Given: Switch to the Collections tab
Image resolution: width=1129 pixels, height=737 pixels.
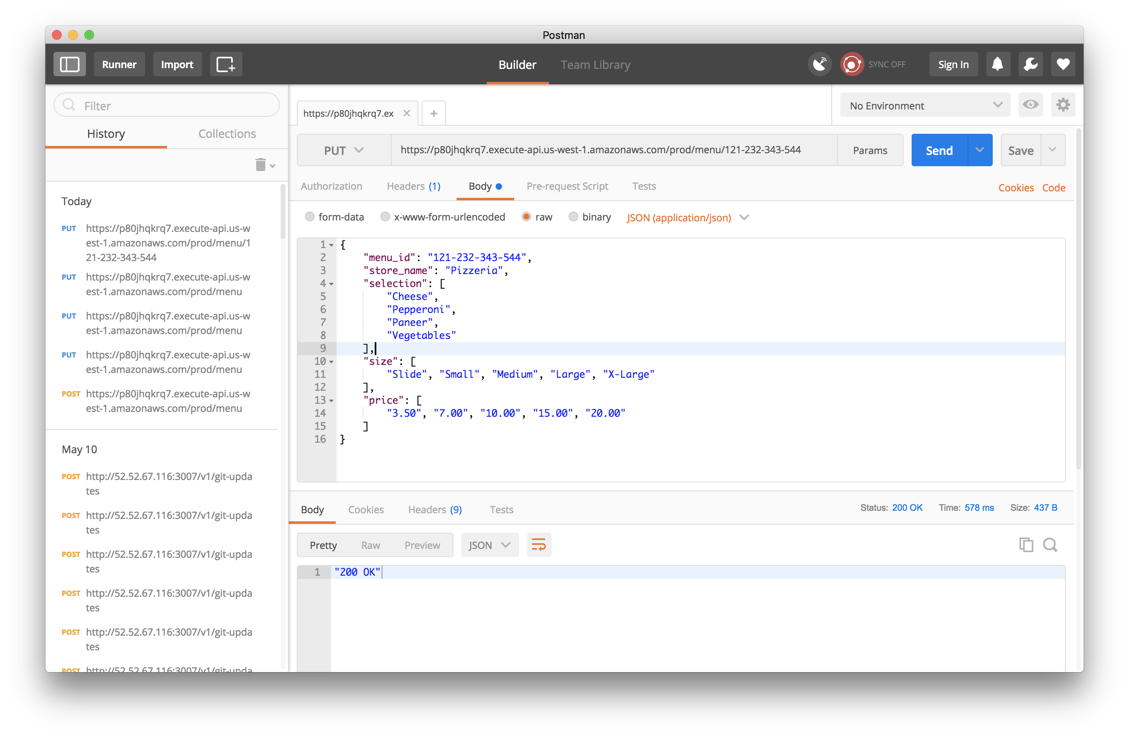Looking at the screenshot, I should tap(227, 134).
